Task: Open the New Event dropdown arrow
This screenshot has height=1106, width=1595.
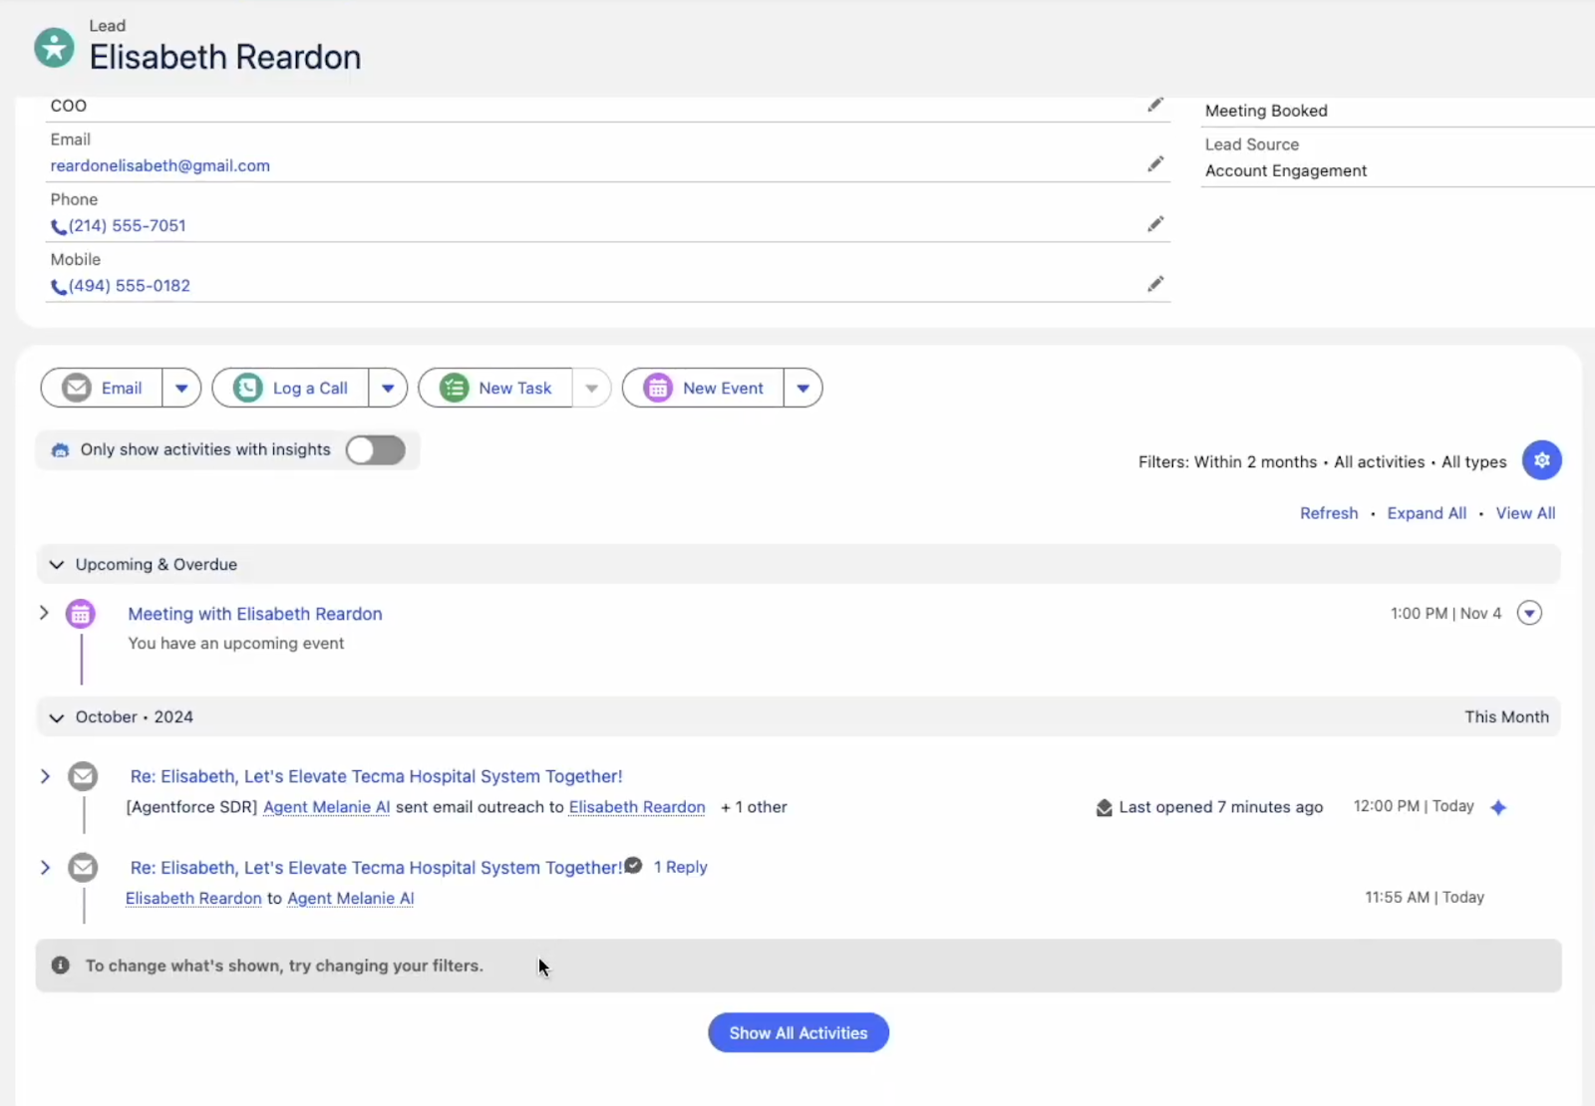Action: point(802,388)
